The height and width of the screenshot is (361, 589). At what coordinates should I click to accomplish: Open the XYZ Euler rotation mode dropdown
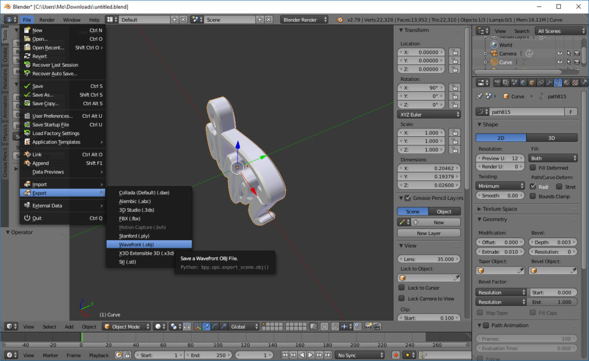pyautogui.click(x=429, y=114)
